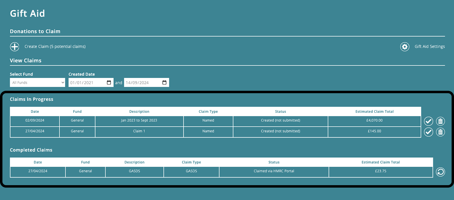This screenshot has width=454, height=200.
Task: Click the Named claim type in Claim 1 row
Action: [x=208, y=131]
